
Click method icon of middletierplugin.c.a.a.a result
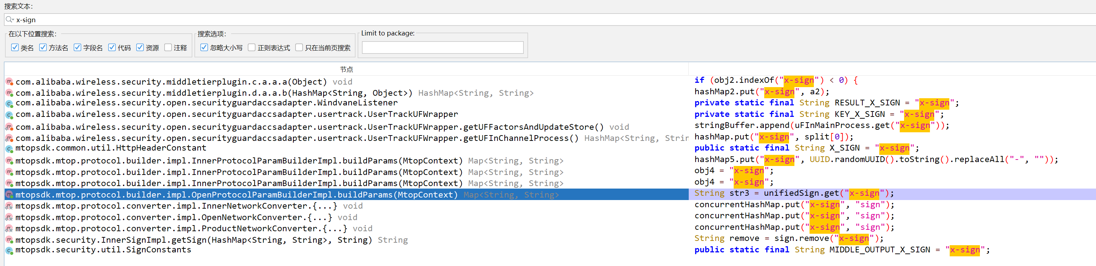point(9,82)
